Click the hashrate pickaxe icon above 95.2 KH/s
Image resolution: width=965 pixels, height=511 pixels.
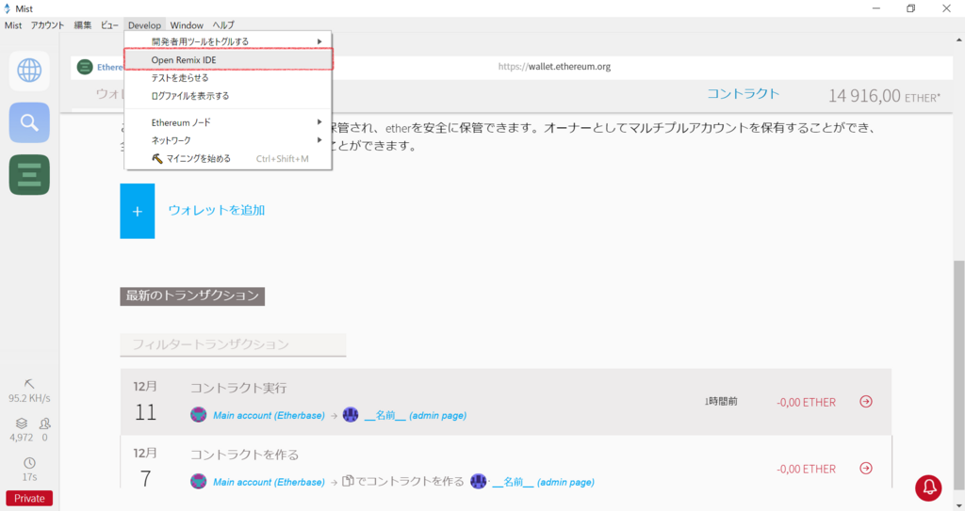point(29,384)
